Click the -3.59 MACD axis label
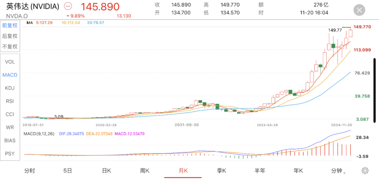 point(362,156)
